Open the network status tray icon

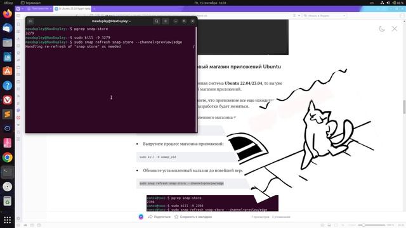tap(382, 3)
